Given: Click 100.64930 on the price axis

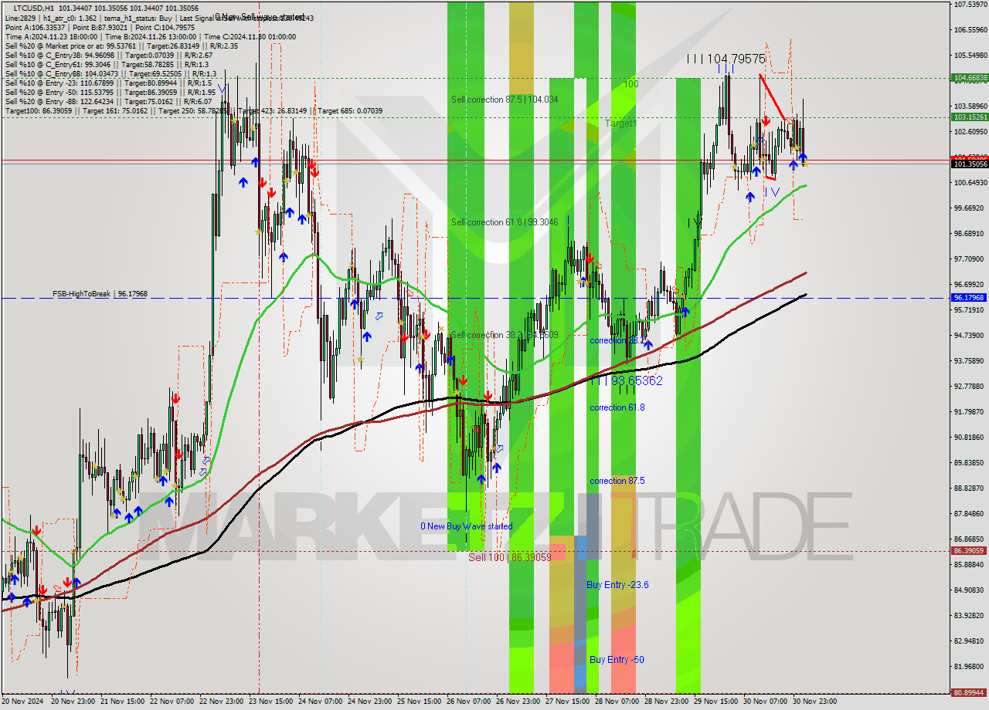Looking at the screenshot, I should pyautogui.click(x=970, y=183).
